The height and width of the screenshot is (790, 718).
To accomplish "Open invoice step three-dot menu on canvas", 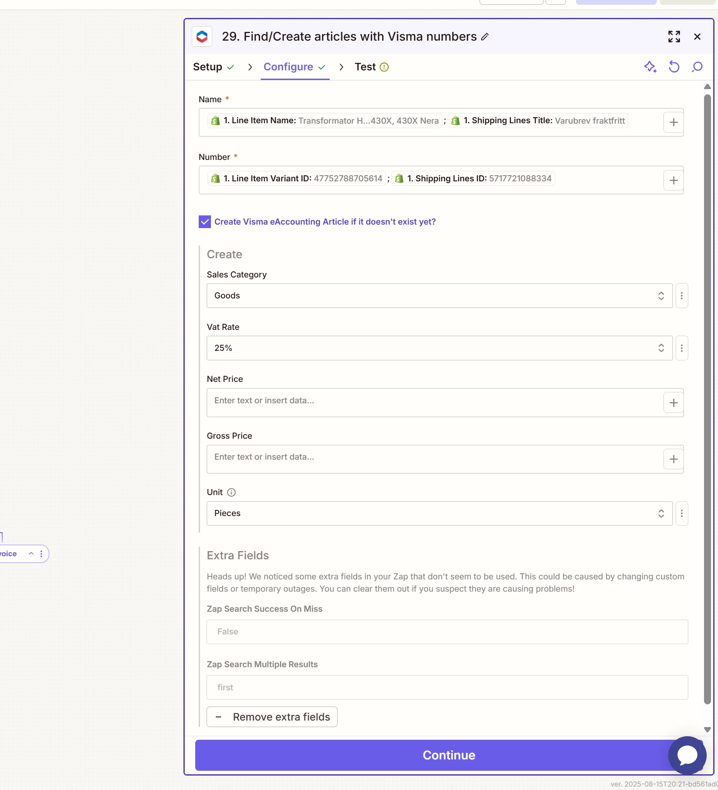I will pyautogui.click(x=41, y=554).
